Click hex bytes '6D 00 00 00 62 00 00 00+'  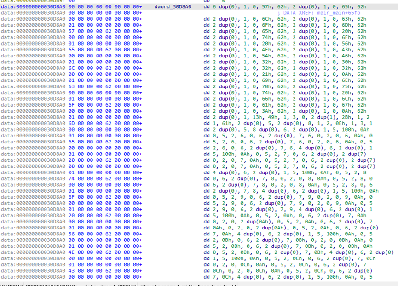(105, 124)
